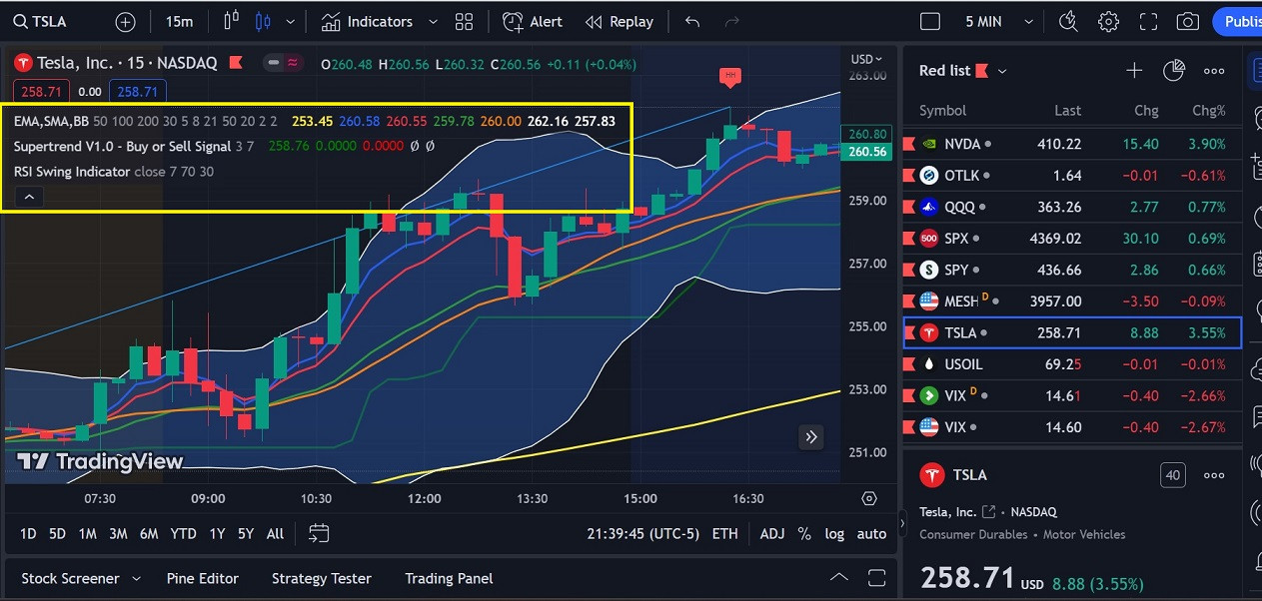
Task: Open the Pine Editor tab
Action: (x=203, y=578)
